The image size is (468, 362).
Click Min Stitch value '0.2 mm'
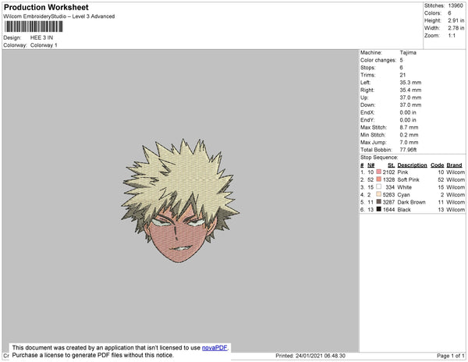pyautogui.click(x=409, y=135)
